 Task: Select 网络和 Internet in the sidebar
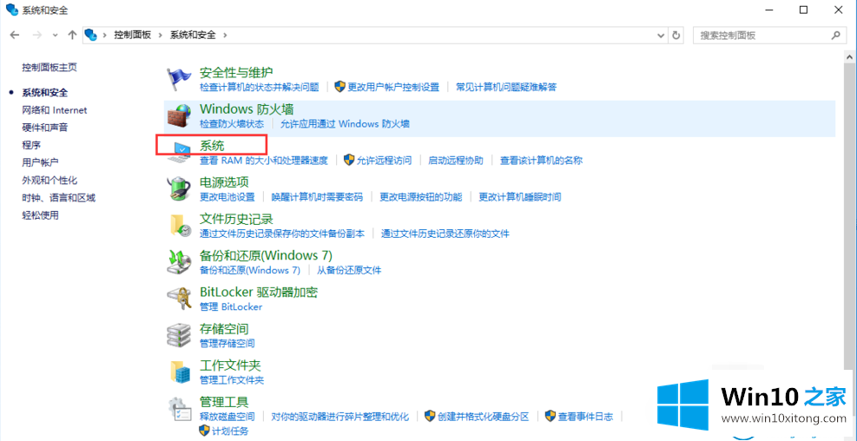(x=54, y=110)
